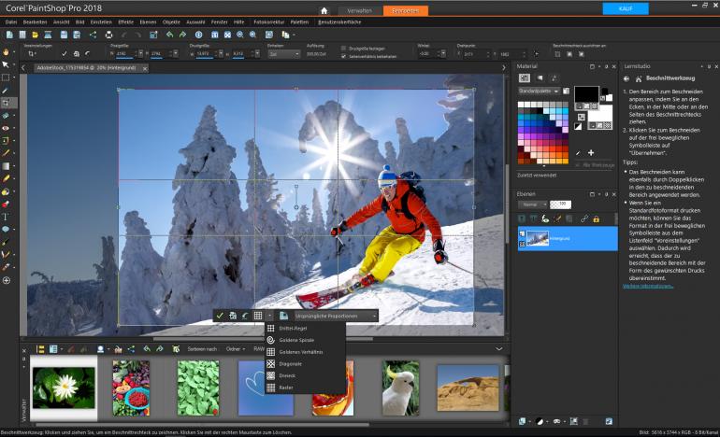This screenshot has width=720, height=437.
Task: Click the white background color swatch
Action: click(600, 114)
